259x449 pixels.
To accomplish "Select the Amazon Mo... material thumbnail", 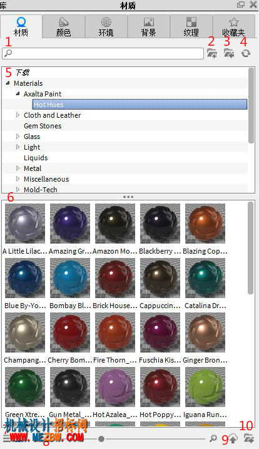I will [115, 224].
